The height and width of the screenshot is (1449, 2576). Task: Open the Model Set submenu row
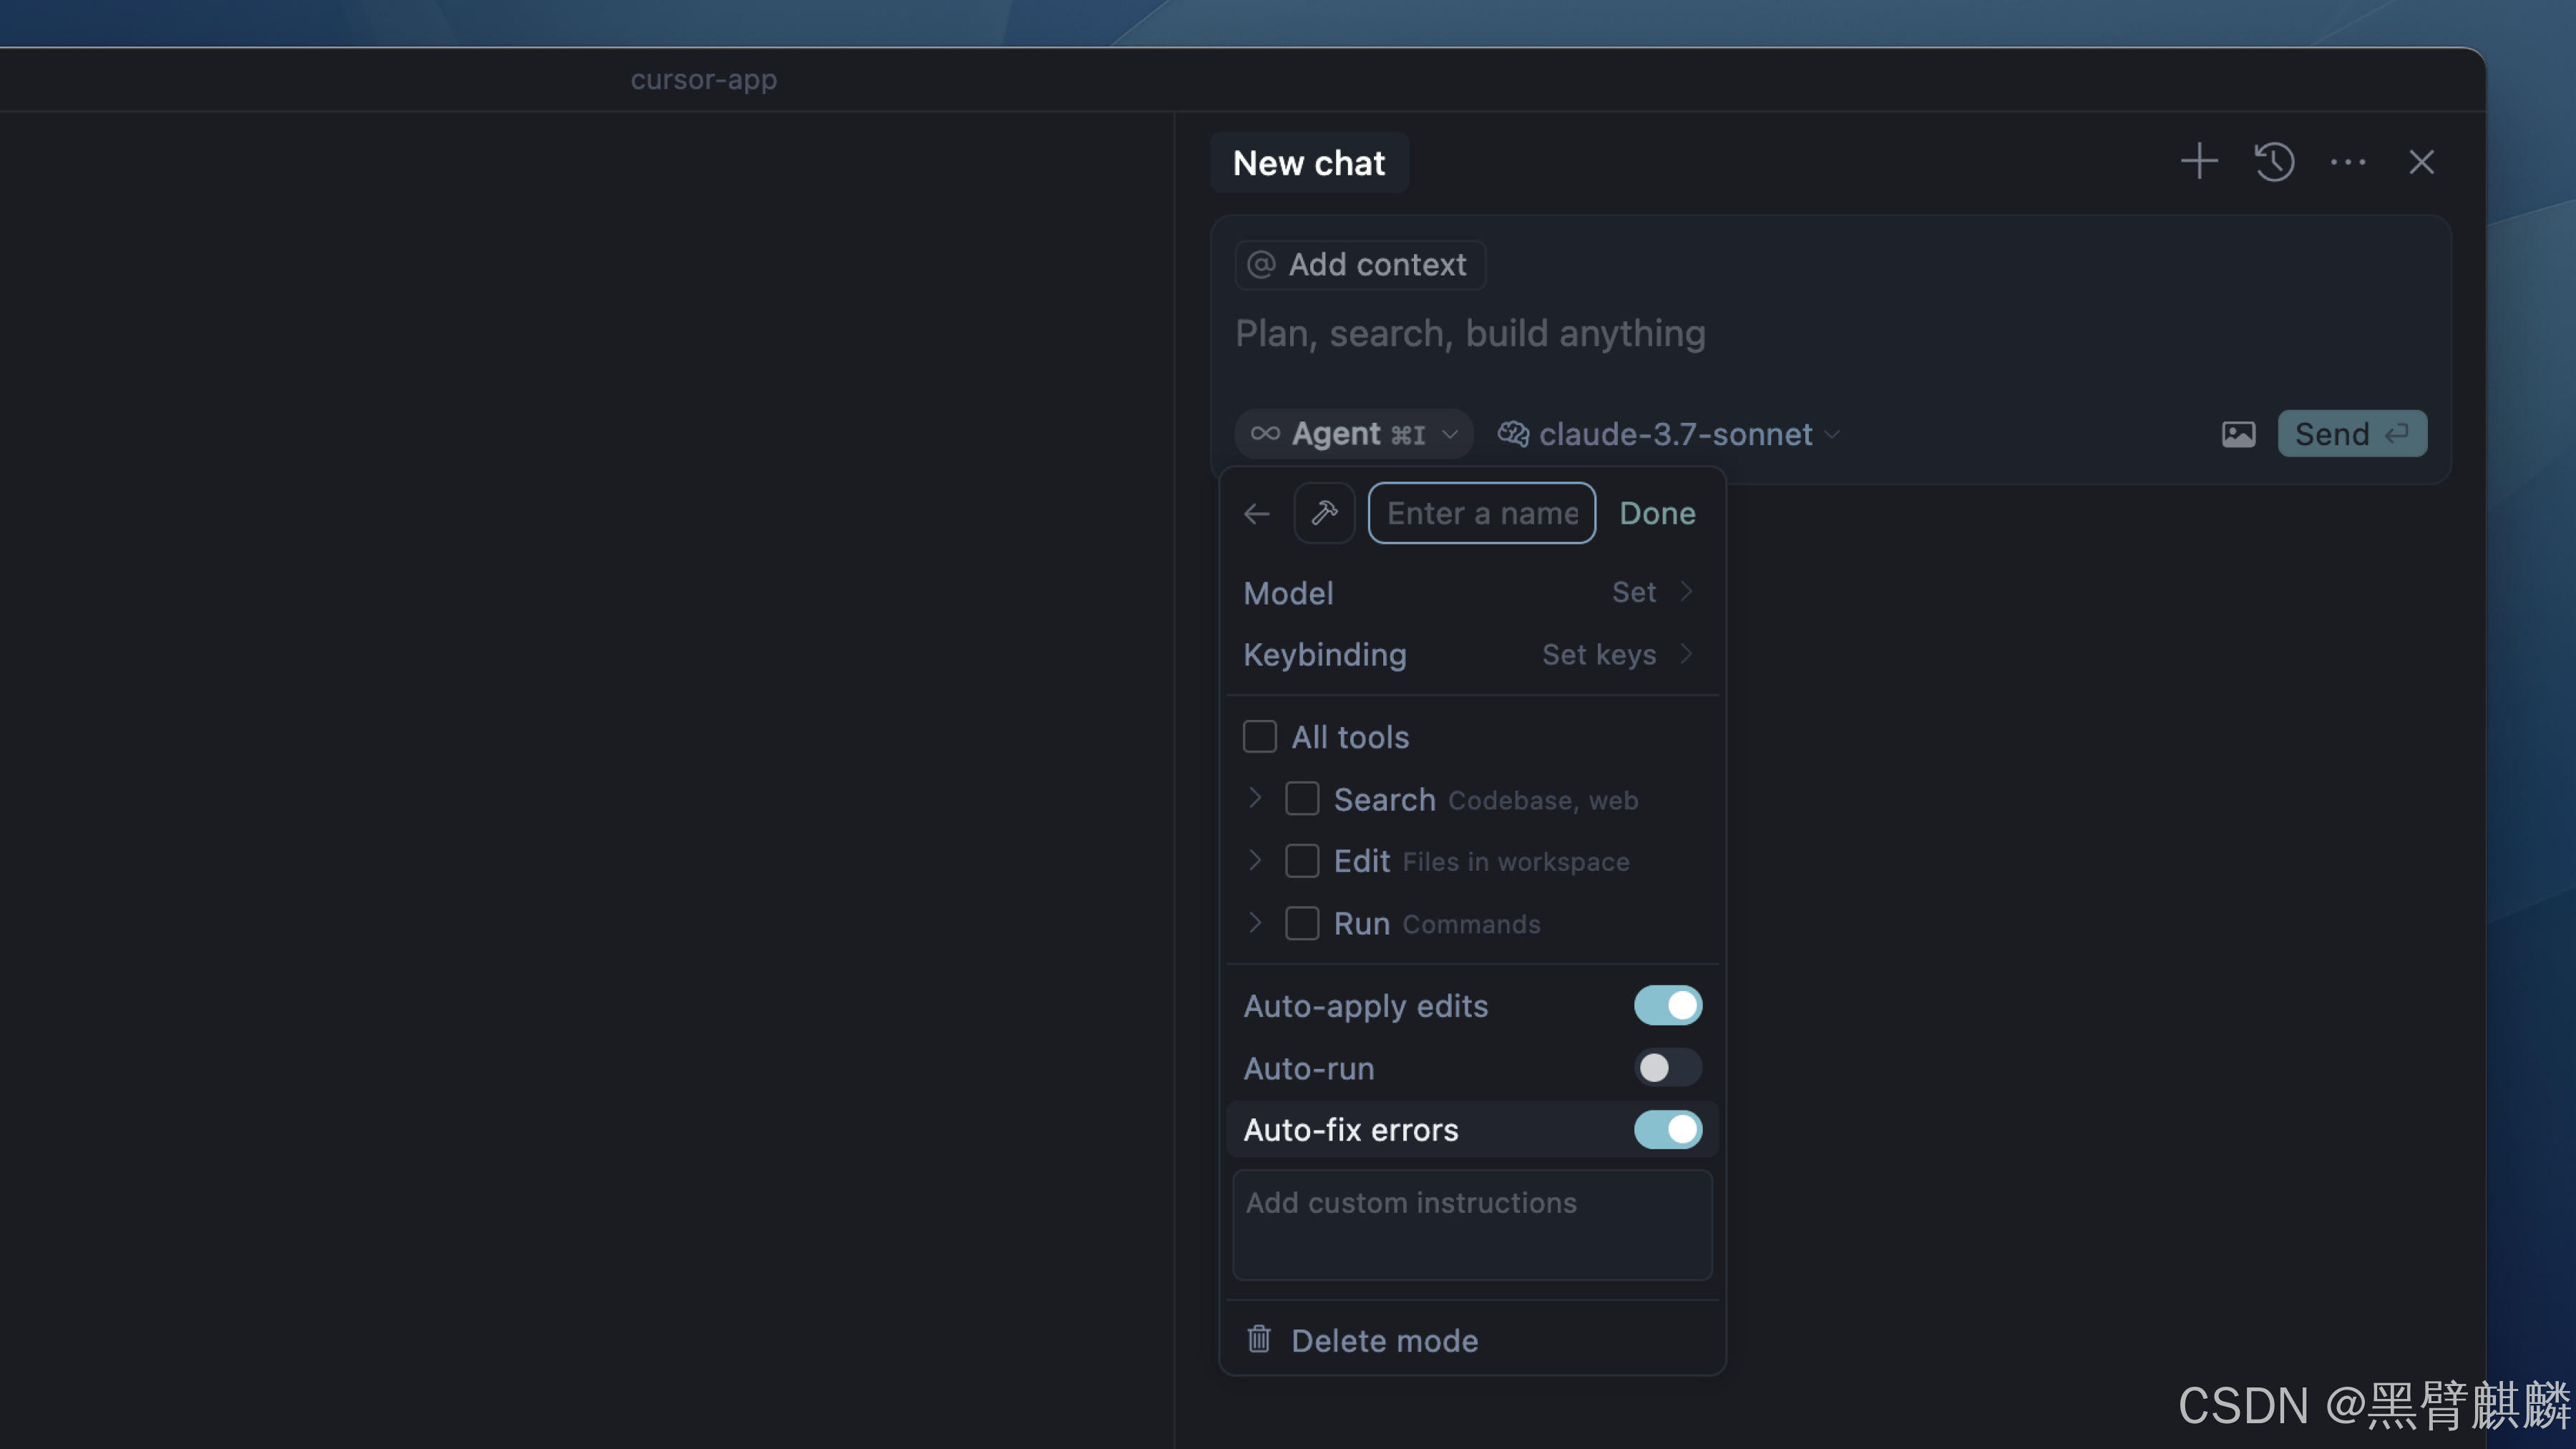coord(1470,593)
